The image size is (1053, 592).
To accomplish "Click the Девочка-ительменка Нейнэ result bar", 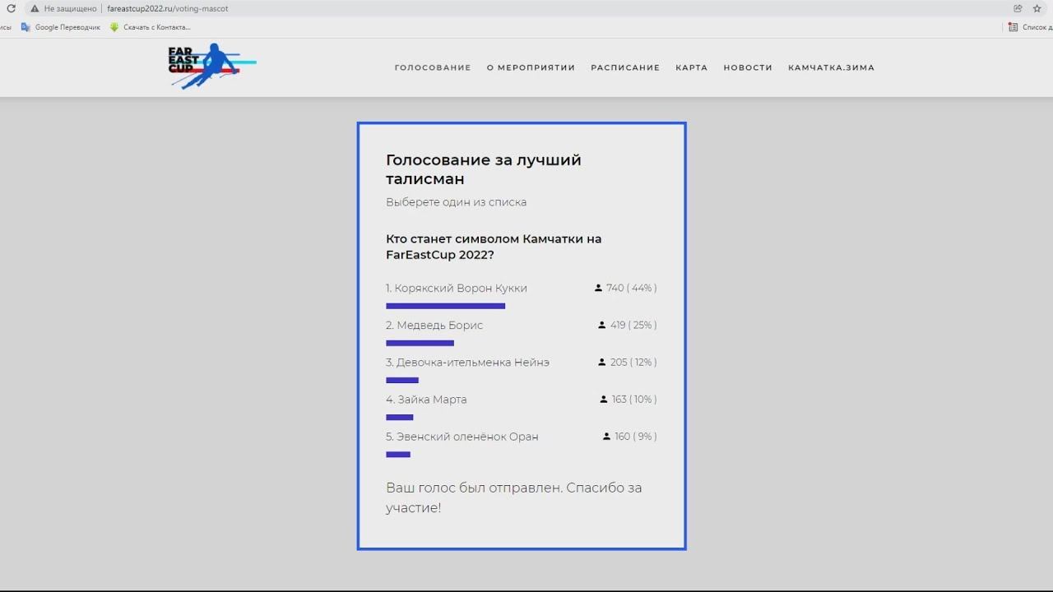I will pos(402,380).
